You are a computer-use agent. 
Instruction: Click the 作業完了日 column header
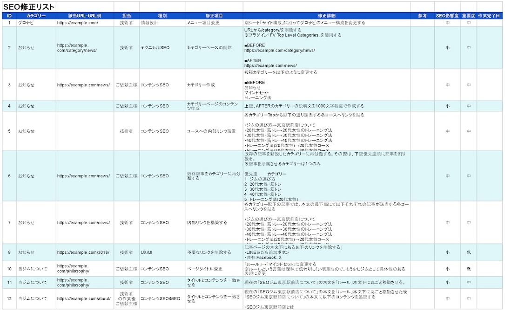click(489, 16)
